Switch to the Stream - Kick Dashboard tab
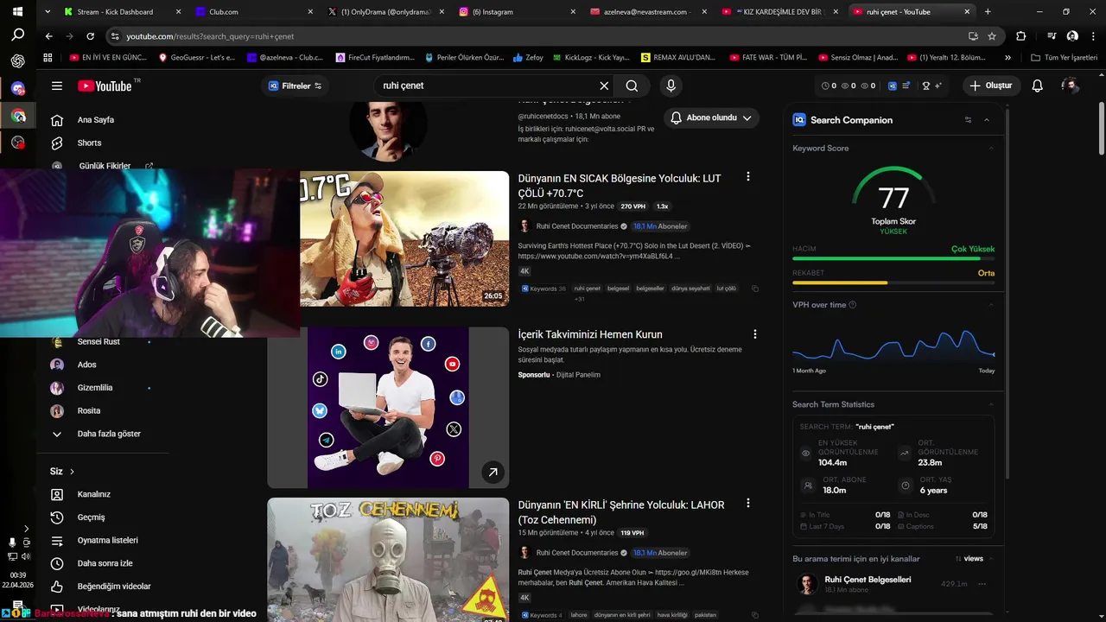This screenshot has width=1106, height=622. point(124,12)
